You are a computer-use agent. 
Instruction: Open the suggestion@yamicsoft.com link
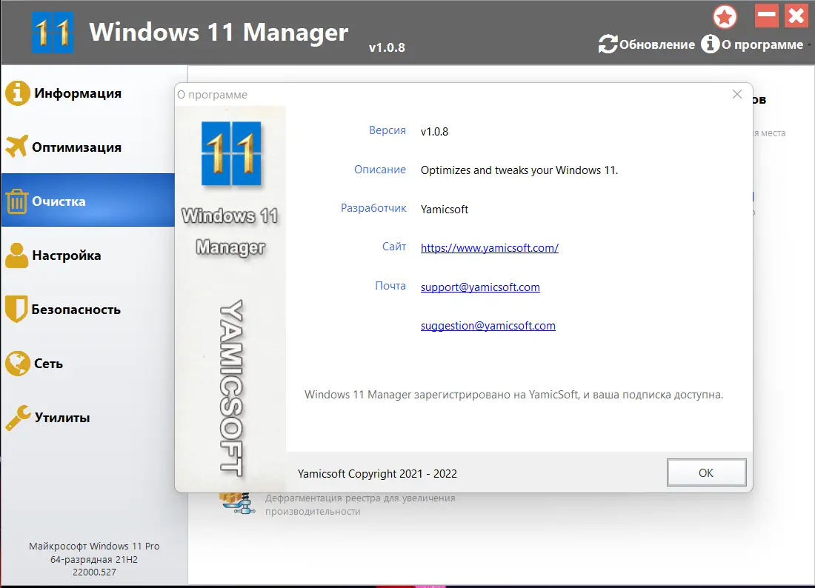click(x=488, y=325)
